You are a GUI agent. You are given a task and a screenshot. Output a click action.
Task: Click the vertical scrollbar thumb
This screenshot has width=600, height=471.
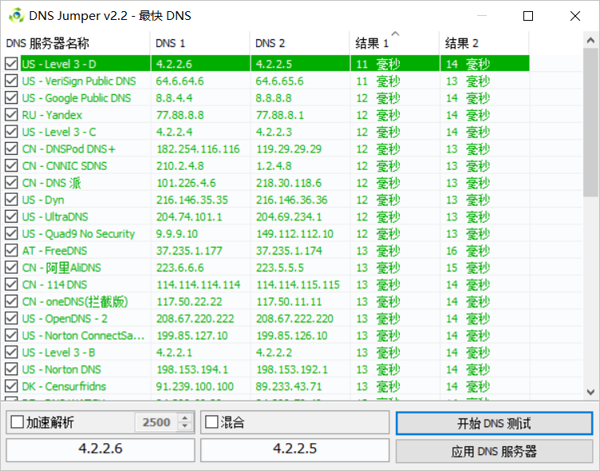tap(590, 122)
